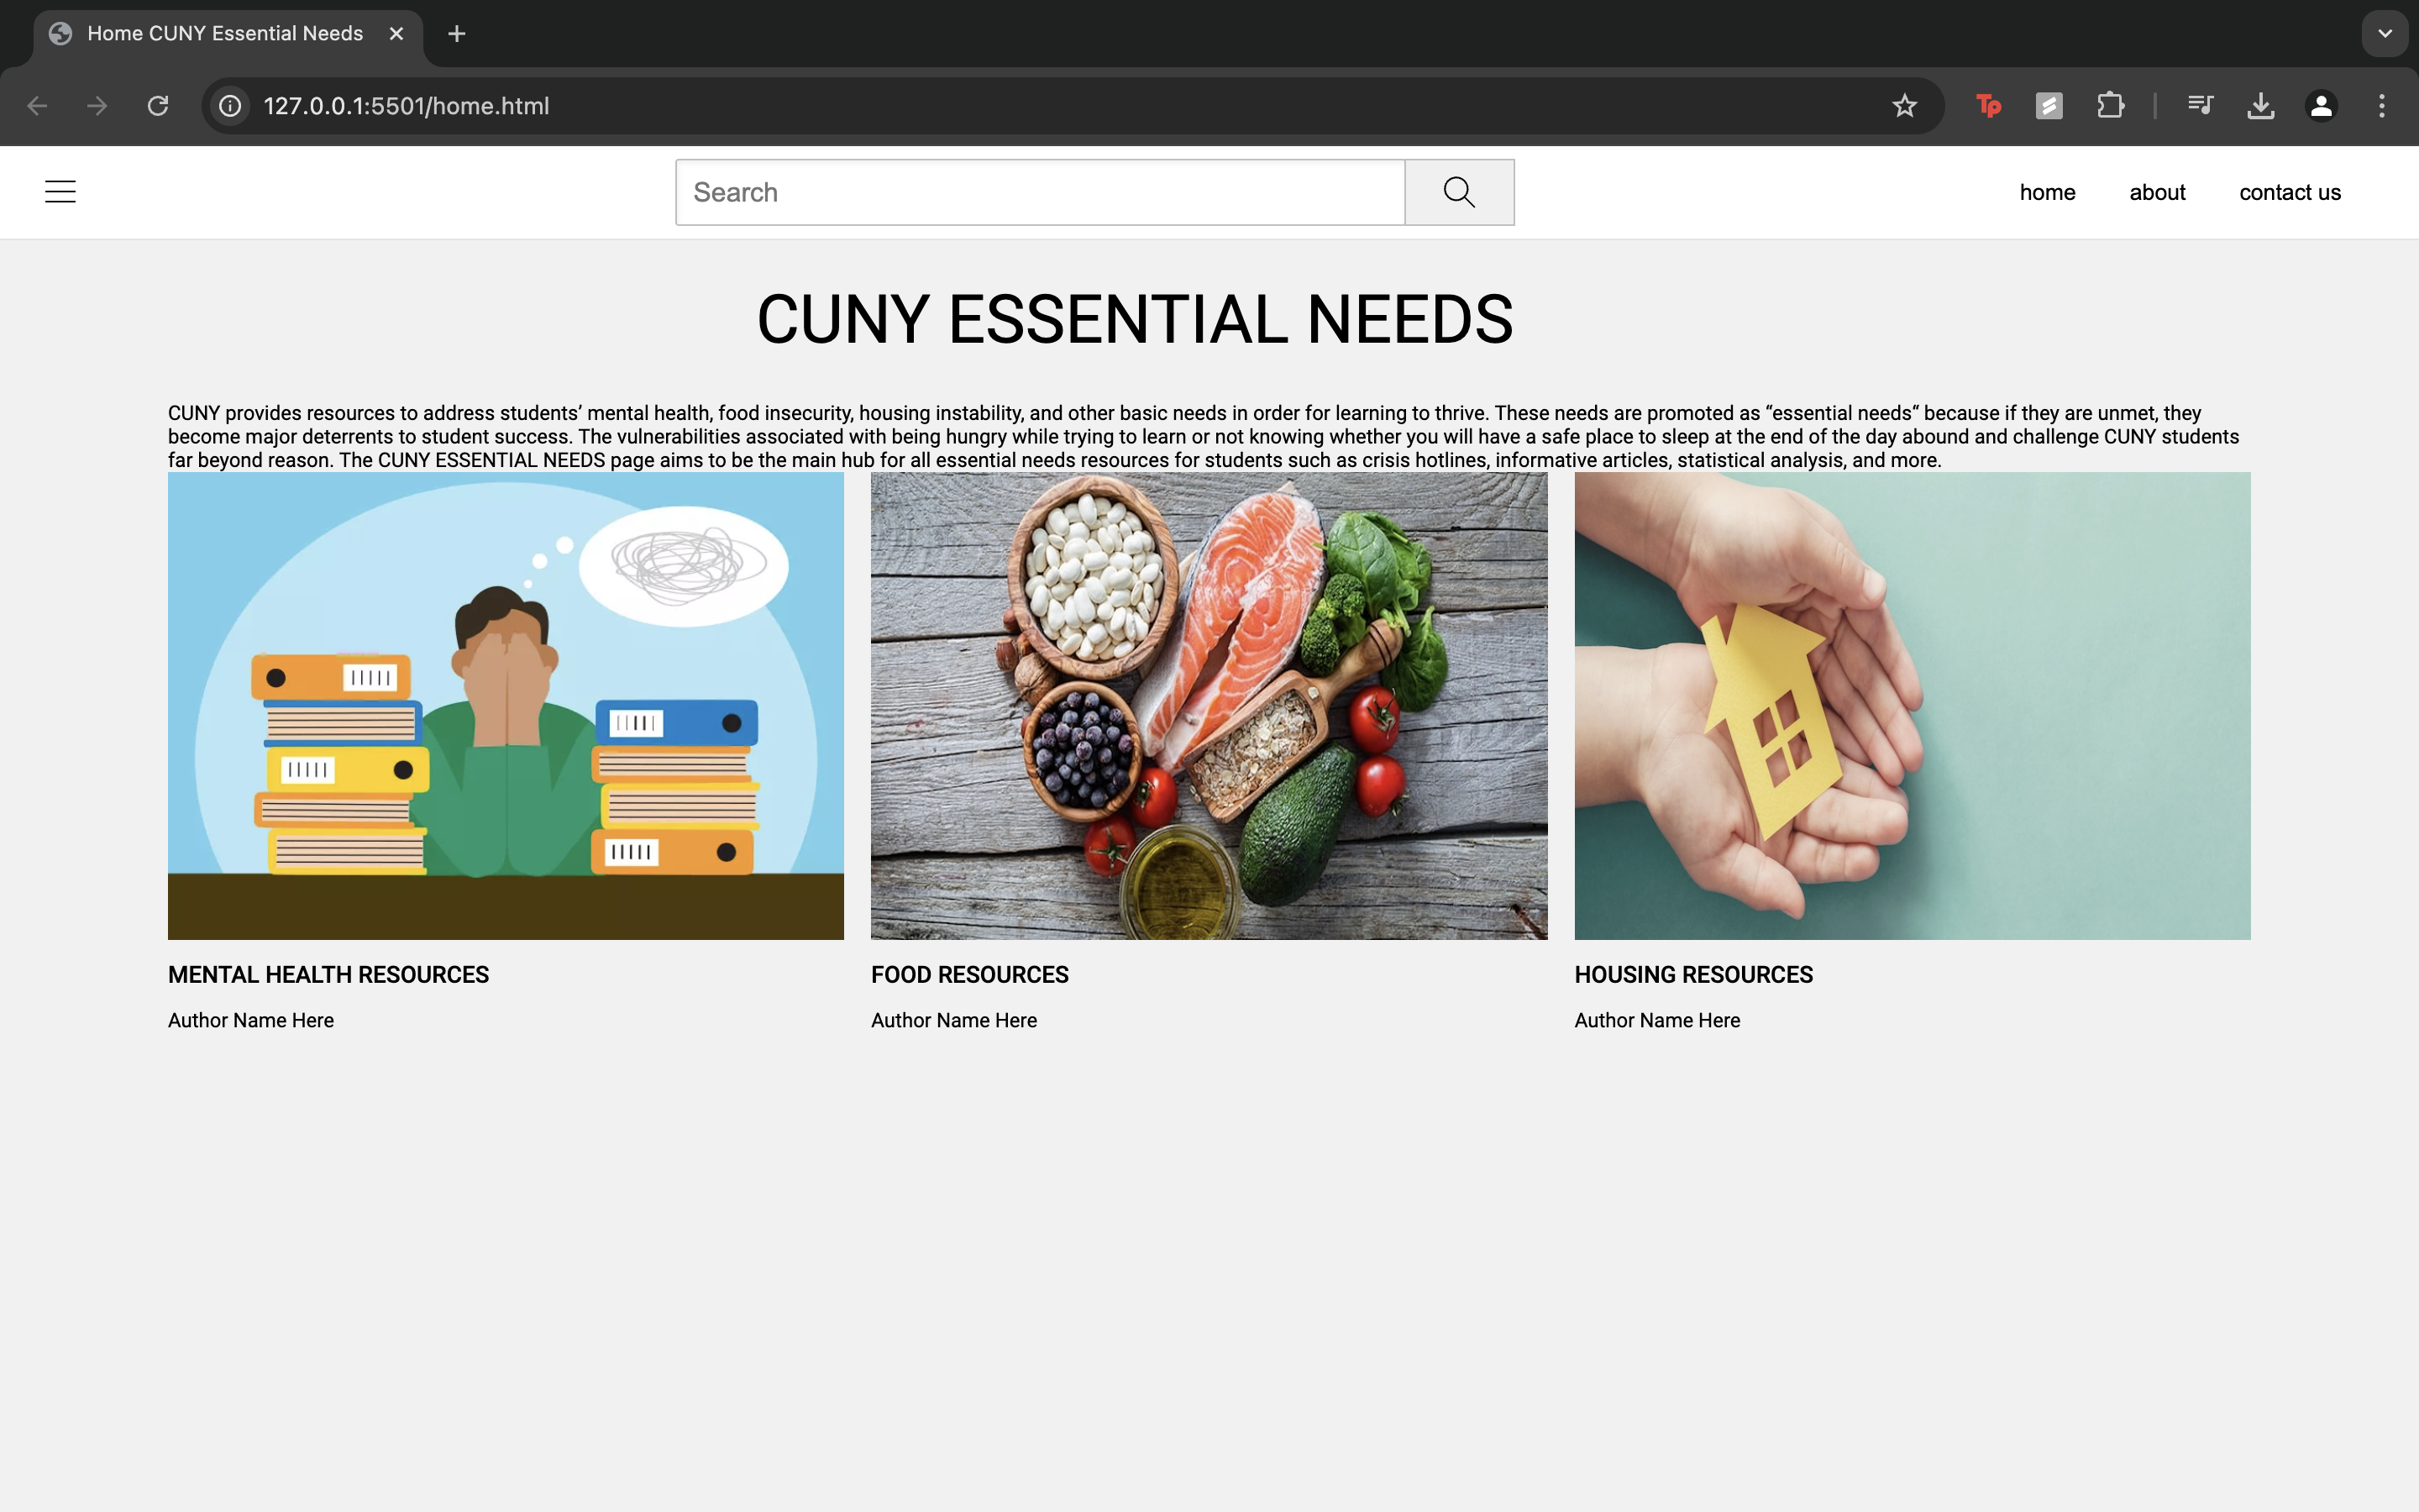Open the media controls icon

point(2200,106)
